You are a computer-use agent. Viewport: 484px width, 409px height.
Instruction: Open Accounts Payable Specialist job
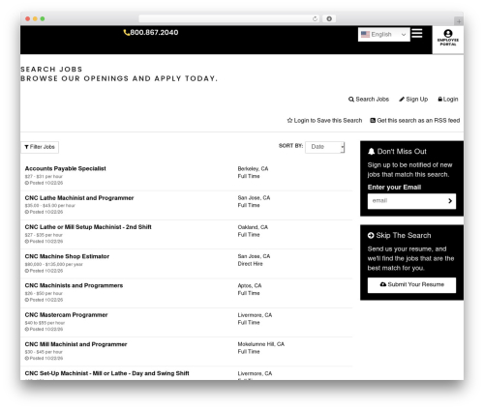pos(65,168)
